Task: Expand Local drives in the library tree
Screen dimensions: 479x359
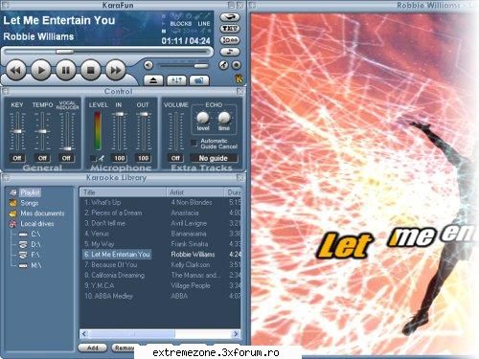Action: 37,224
